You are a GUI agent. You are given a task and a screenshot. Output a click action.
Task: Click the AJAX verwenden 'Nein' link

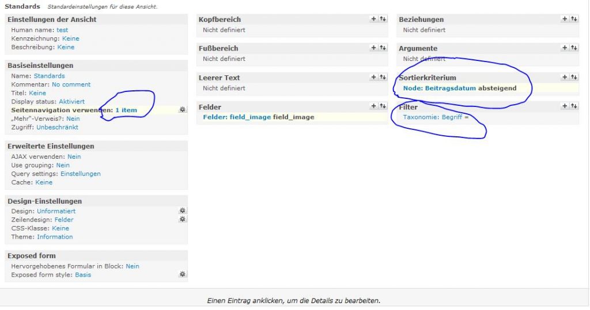74,156
